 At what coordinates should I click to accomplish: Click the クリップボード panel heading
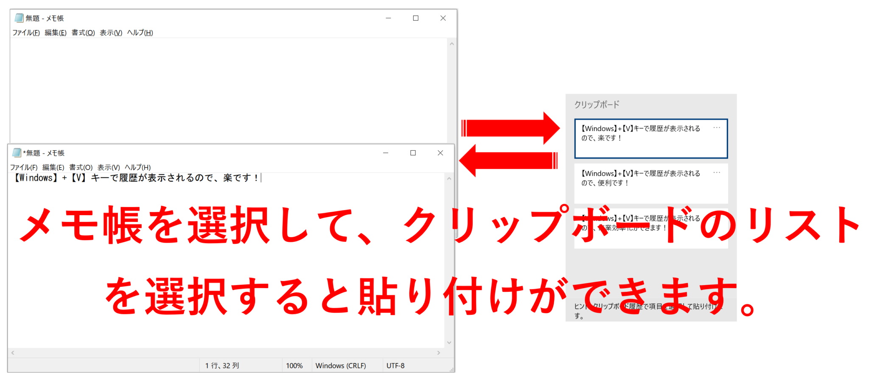597,104
